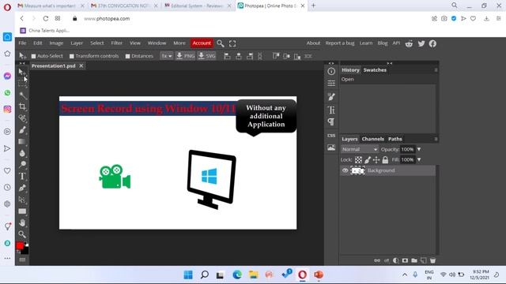Add adjustment layer icon
Screen dimensions: 506x284
click(x=395, y=260)
